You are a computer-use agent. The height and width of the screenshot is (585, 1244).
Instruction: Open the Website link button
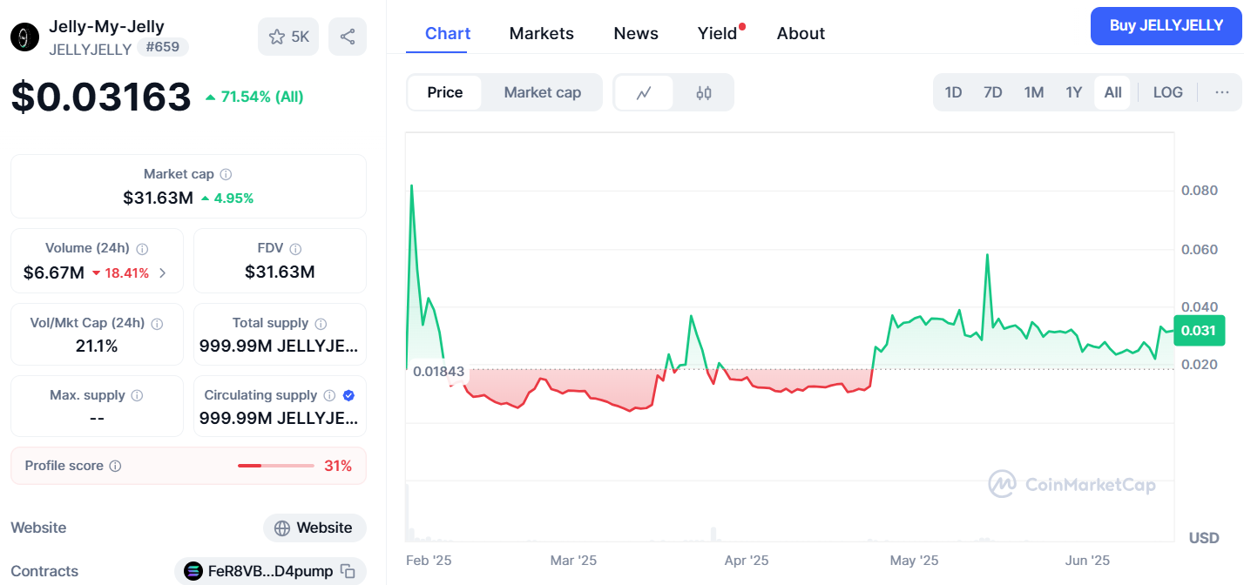click(x=314, y=528)
